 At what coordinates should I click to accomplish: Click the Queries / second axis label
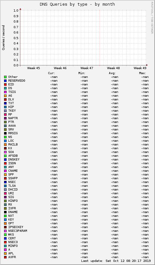(x=3, y=38)
